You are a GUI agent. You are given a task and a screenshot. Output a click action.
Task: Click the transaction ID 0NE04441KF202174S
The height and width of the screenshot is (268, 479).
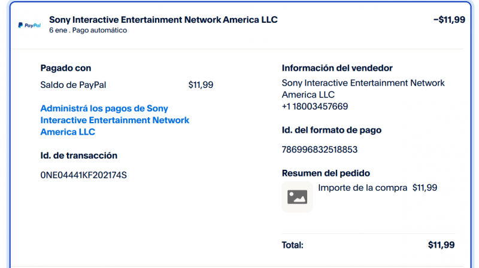tap(83, 175)
